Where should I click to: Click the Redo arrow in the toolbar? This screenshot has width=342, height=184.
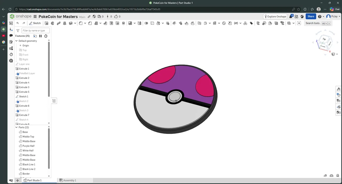24,23
